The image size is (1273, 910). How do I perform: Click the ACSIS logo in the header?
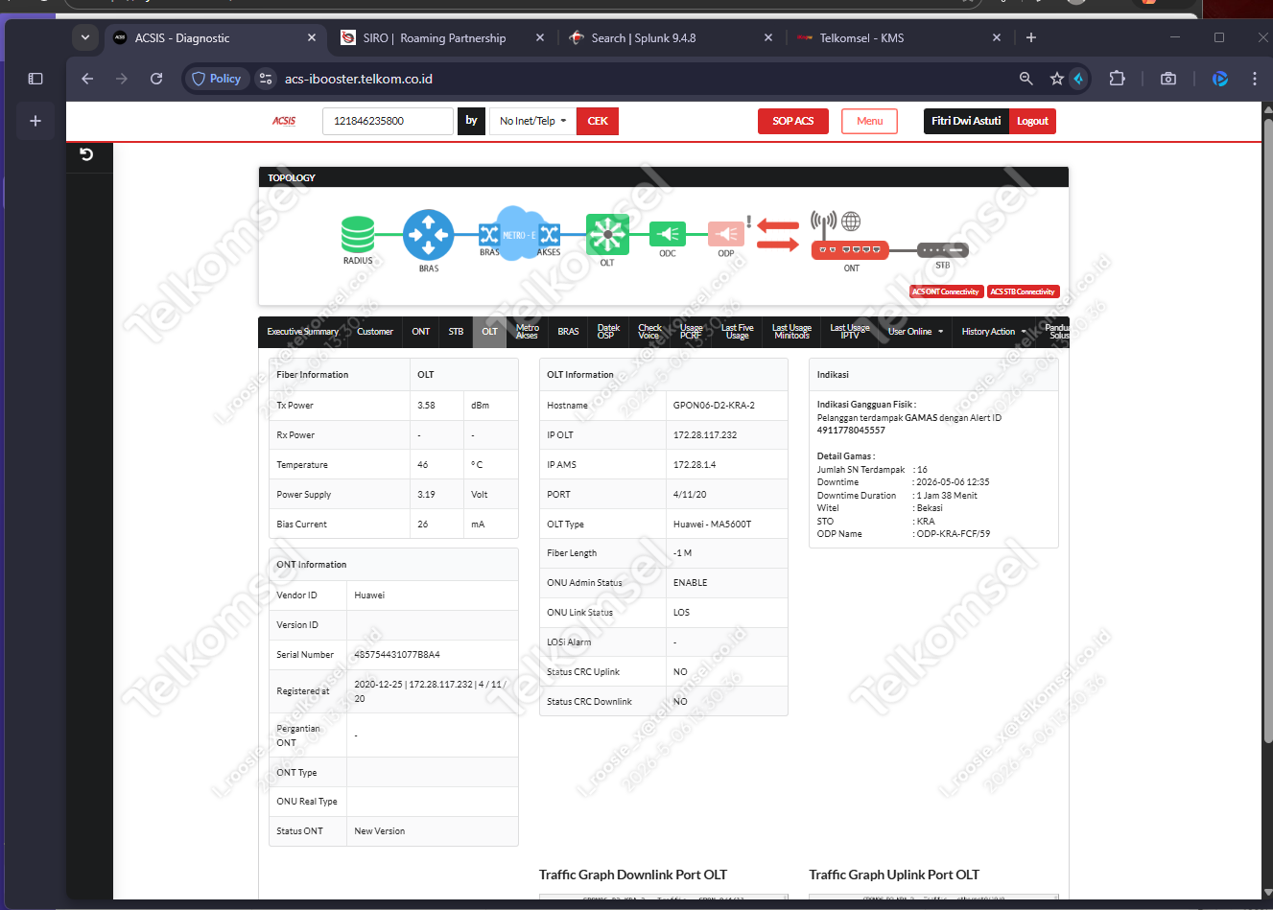[284, 121]
